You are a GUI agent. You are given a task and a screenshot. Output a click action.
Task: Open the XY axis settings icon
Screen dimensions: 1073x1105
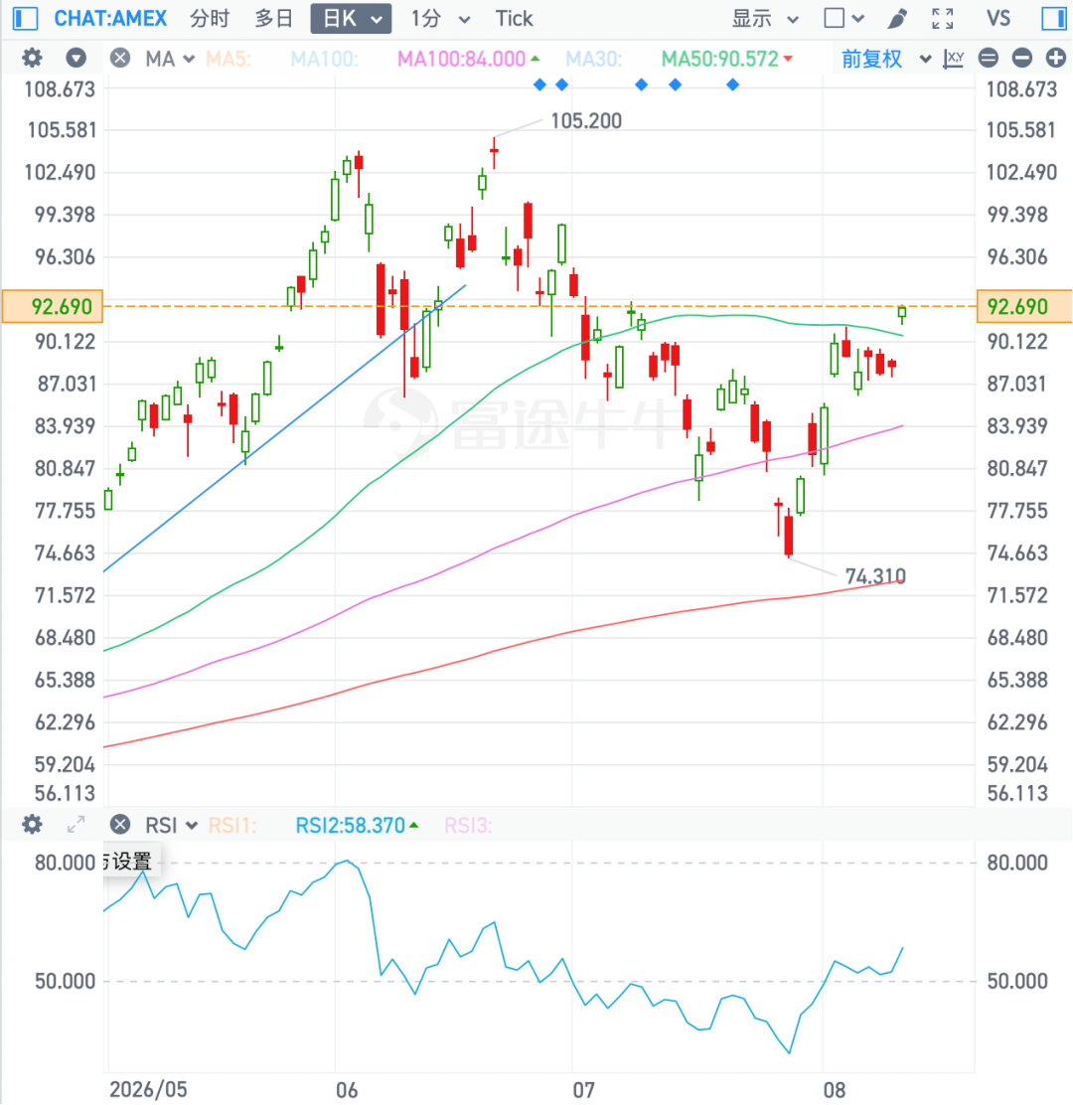pos(953,59)
